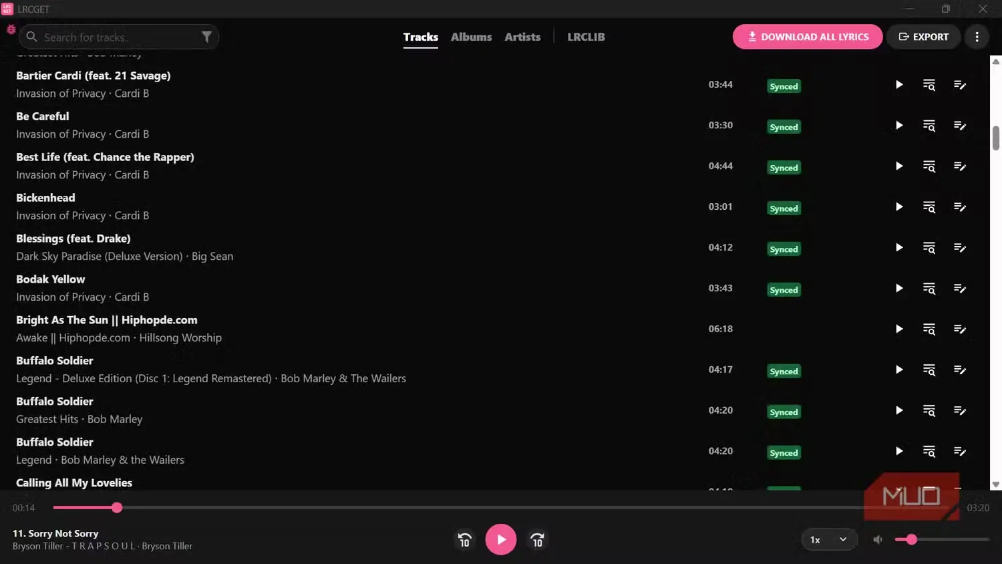
Task: Edit lyrics of Buffalo Soldier 04:17 track
Action: (x=960, y=370)
